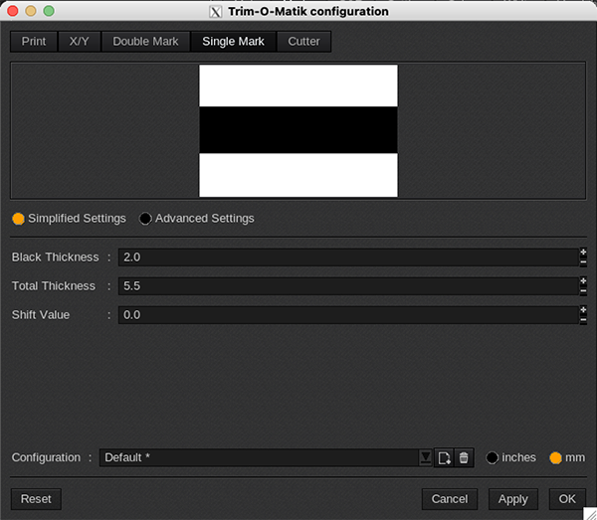This screenshot has height=520, width=597.
Task: Open the Print tab
Action: 34,42
